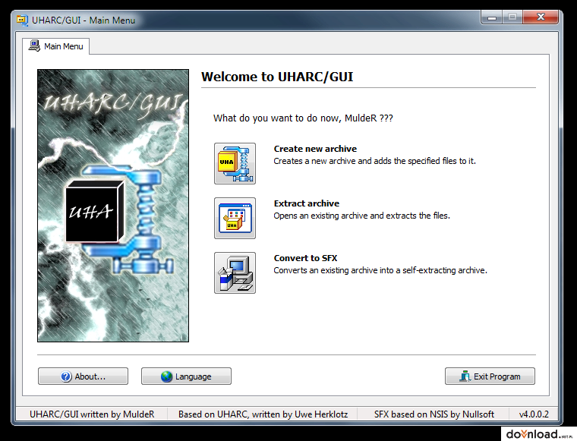The width and height of the screenshot is (577, 441).
Task: Minimize the UHARC/GUI window
Action: (492, 17)
